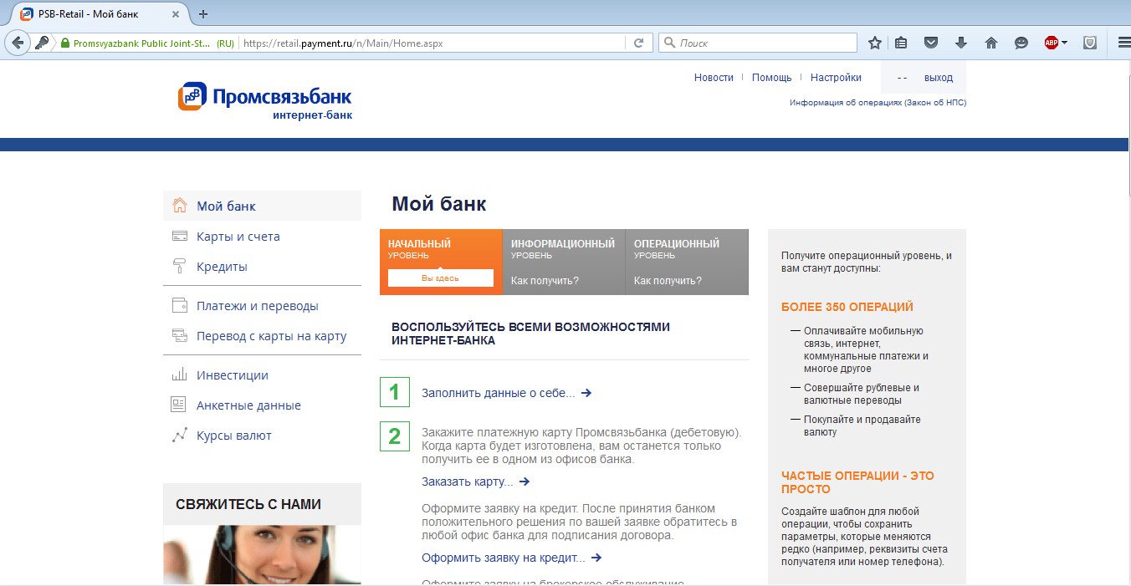Click the Adblock Plus ABP icon
Image resolution: width=1131 pixels, height=586 pixels.
point(1052,43)
